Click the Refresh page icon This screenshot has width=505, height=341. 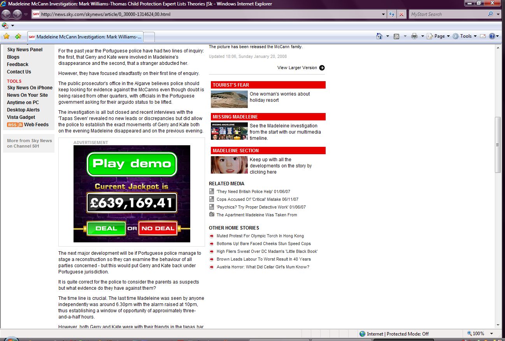click(392, 14)
